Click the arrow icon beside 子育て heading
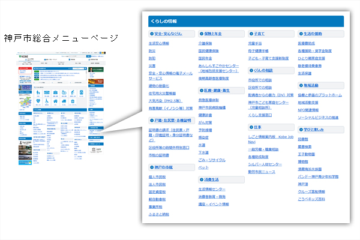The height and width of the screenshot is (240, 360). [x=251, y=34]
